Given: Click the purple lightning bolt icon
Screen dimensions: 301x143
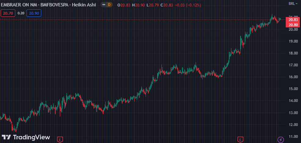Looking at the screenshot, I should point(280,140).
